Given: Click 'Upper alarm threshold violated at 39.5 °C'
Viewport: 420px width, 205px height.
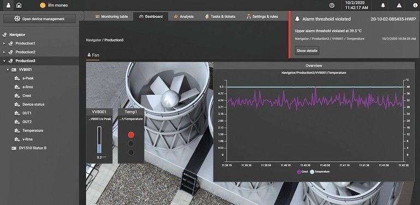Looking at the screenshot, I should [328, 31].
